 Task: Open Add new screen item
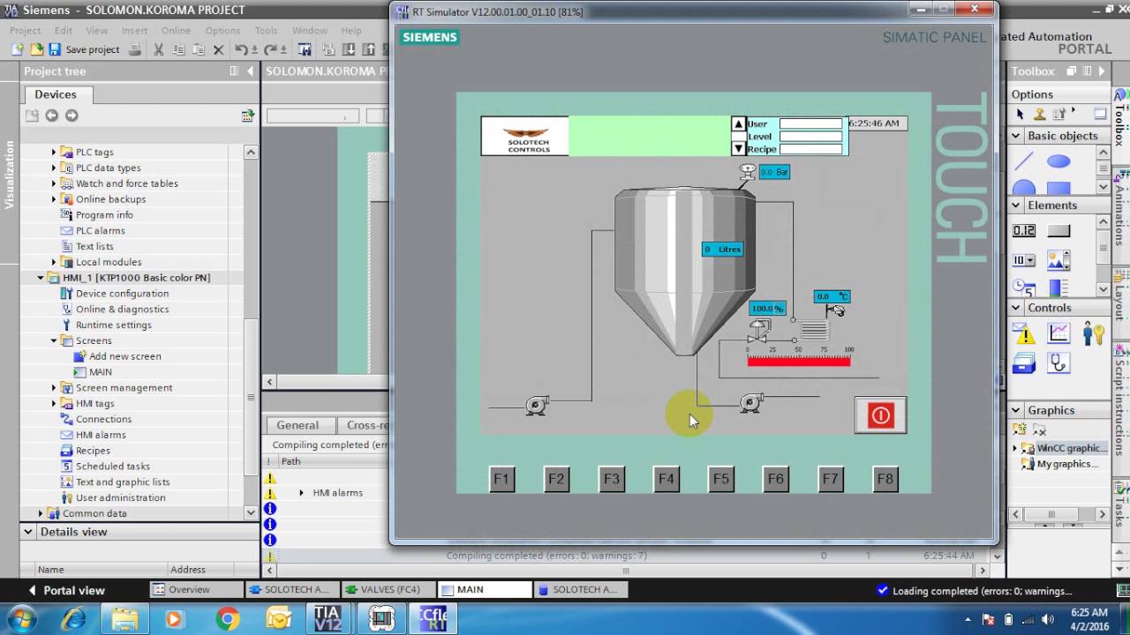point(124,356)
